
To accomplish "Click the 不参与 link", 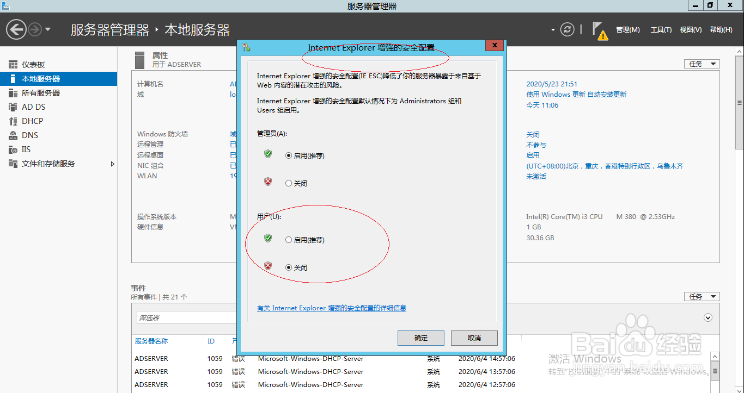I will click(536, 145).
